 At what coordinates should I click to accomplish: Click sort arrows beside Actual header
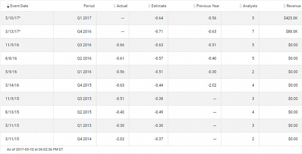pyautogui.click(x=115, y=6)
